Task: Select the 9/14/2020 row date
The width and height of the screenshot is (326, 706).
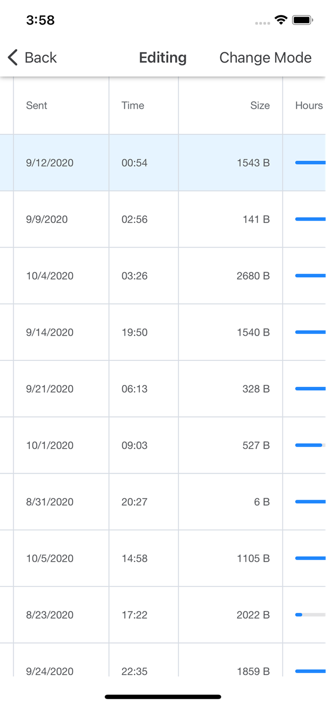Action: click(50, 332)
